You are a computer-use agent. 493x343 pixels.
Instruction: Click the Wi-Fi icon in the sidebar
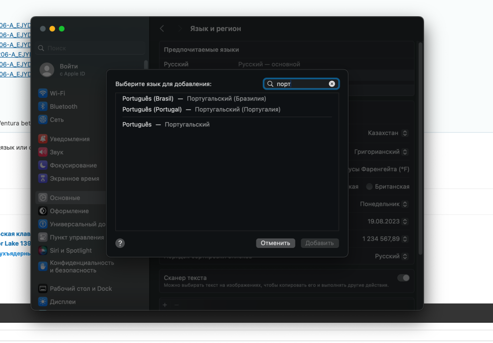(x=43, y=93)
